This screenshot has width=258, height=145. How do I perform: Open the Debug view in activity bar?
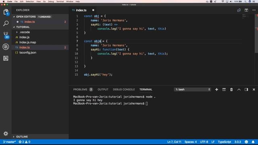(6, 47)
